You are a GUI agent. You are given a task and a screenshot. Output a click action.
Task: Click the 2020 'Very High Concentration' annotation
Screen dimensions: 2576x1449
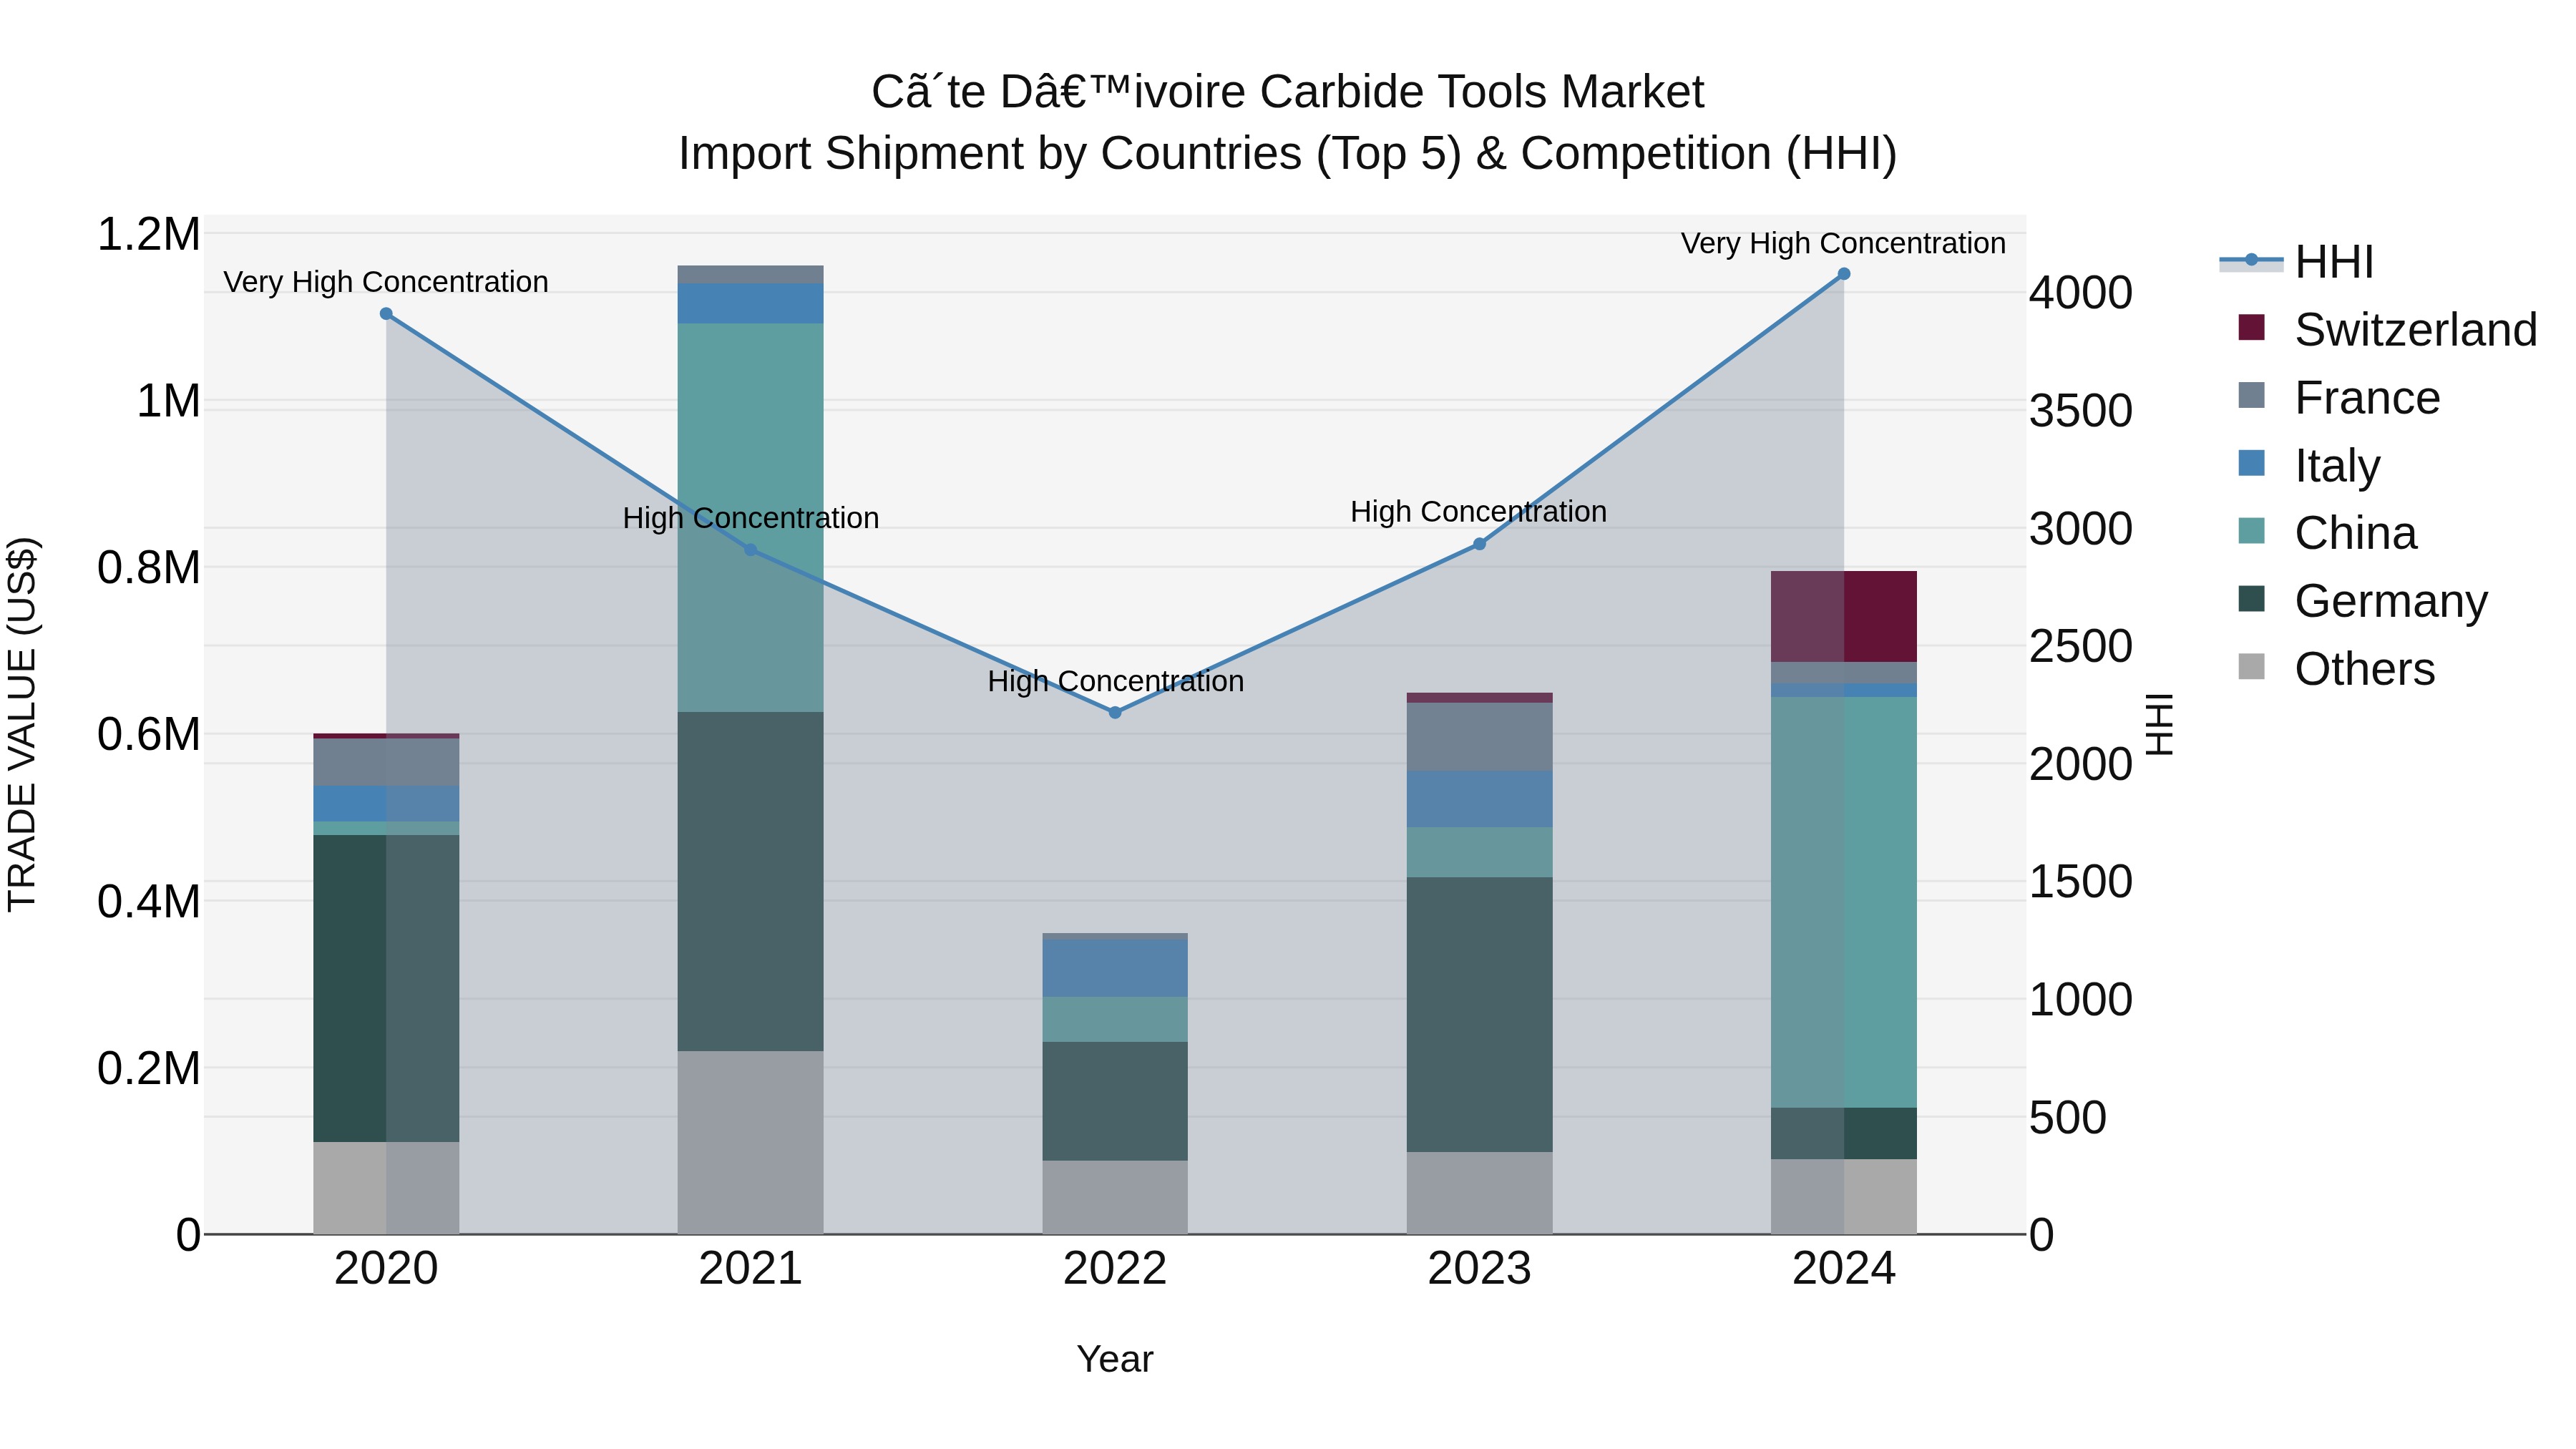tap(386, 282)
